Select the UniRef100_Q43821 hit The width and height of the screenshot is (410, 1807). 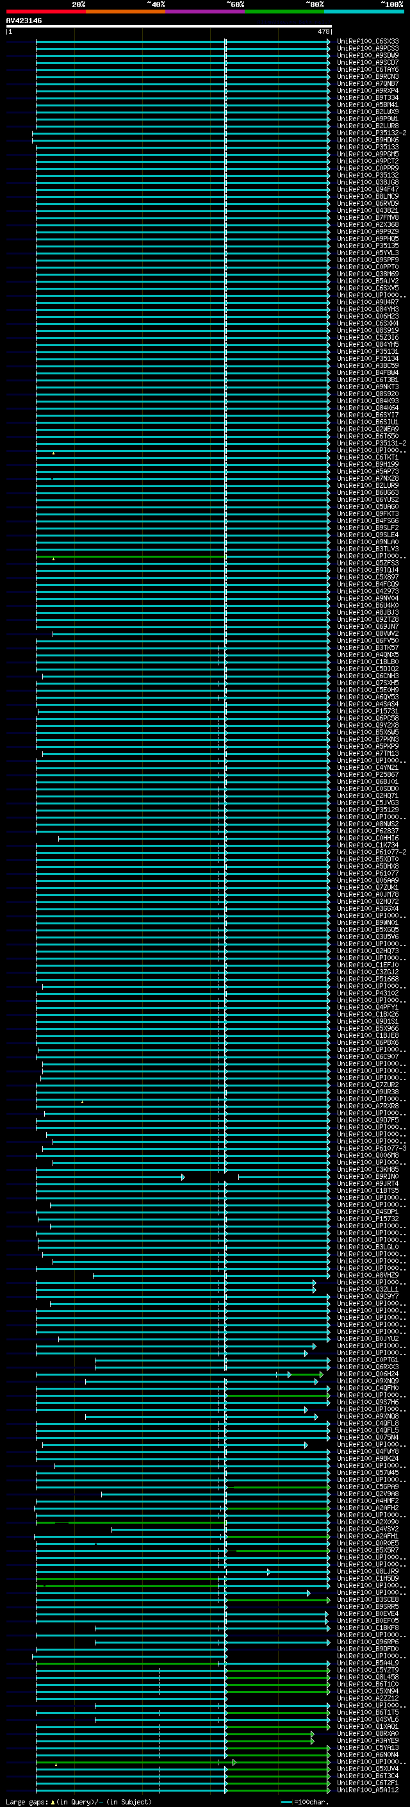(x=367, y=210)
